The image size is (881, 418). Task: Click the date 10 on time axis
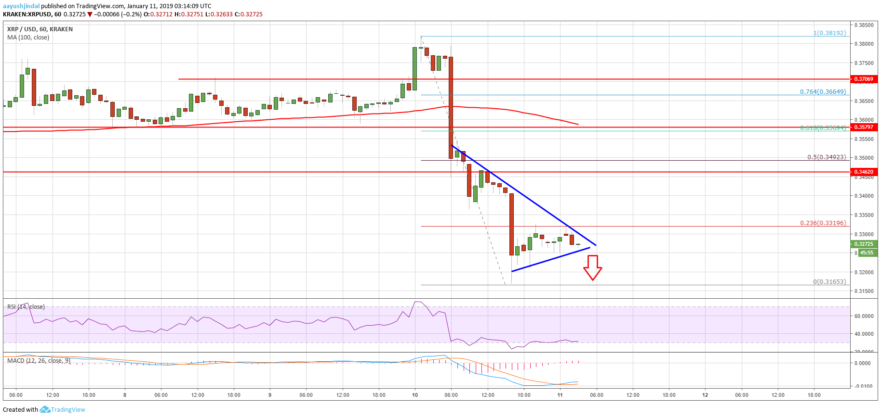(x=415, y=395)
